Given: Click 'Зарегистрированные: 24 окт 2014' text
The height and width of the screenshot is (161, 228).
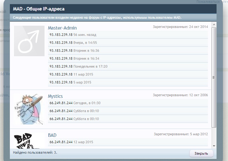Looking at the screenshot, I should (x=180, y=27).
